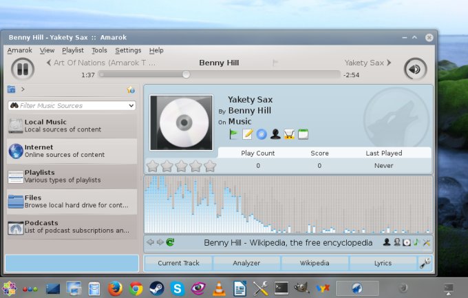This screenshot has width=468, height=298.
Task: Open the Settings menu
Action: coord(128,50)
